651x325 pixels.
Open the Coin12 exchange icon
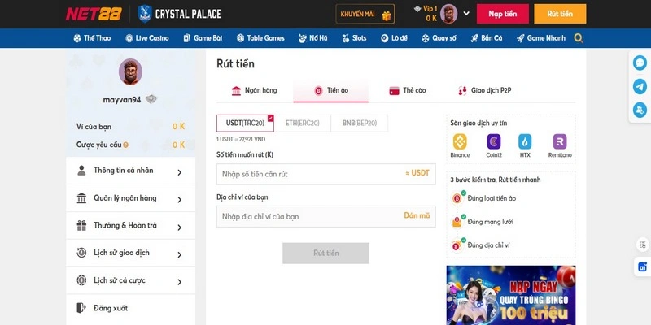click(x=494, y=141)
